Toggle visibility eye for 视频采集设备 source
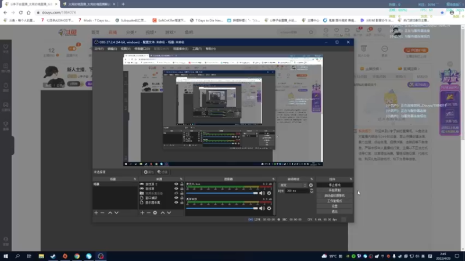This screenshot has width=465, height=261. (176, 193)
